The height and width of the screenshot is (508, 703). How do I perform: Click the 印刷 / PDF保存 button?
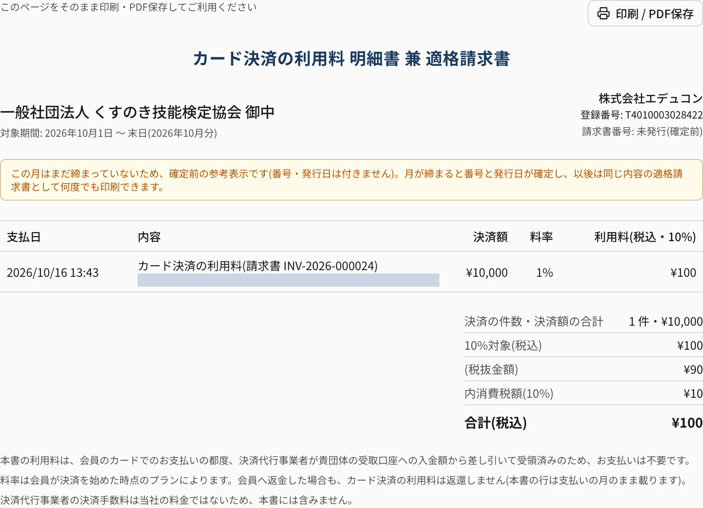click(645, 14)
